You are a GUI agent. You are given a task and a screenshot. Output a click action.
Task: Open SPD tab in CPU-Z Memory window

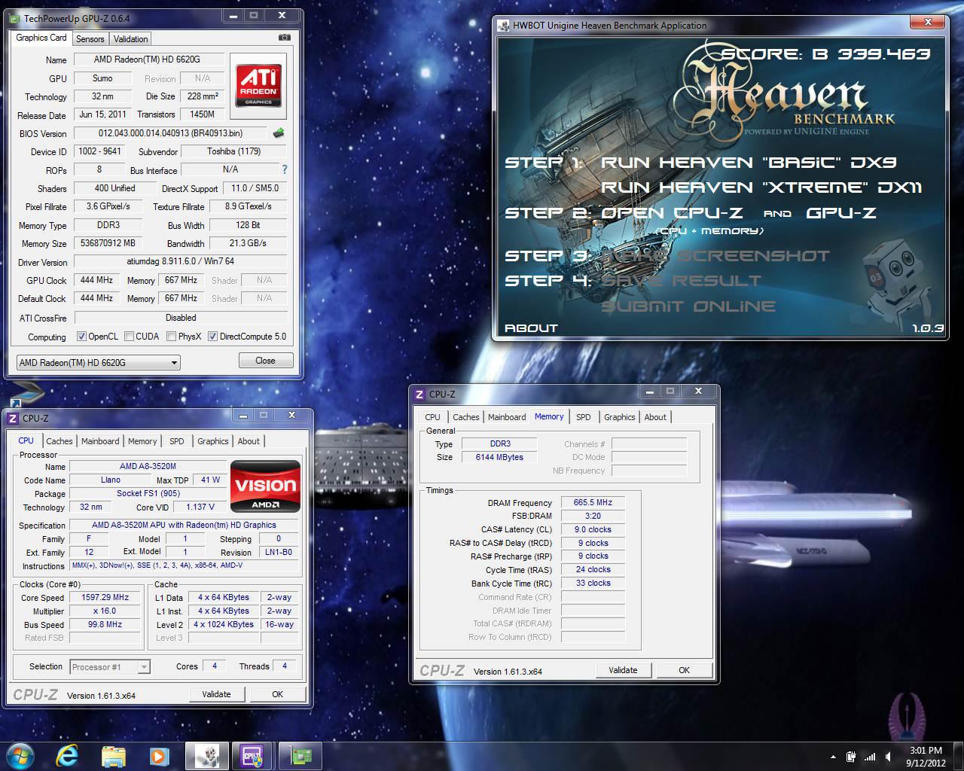point(584,417)
